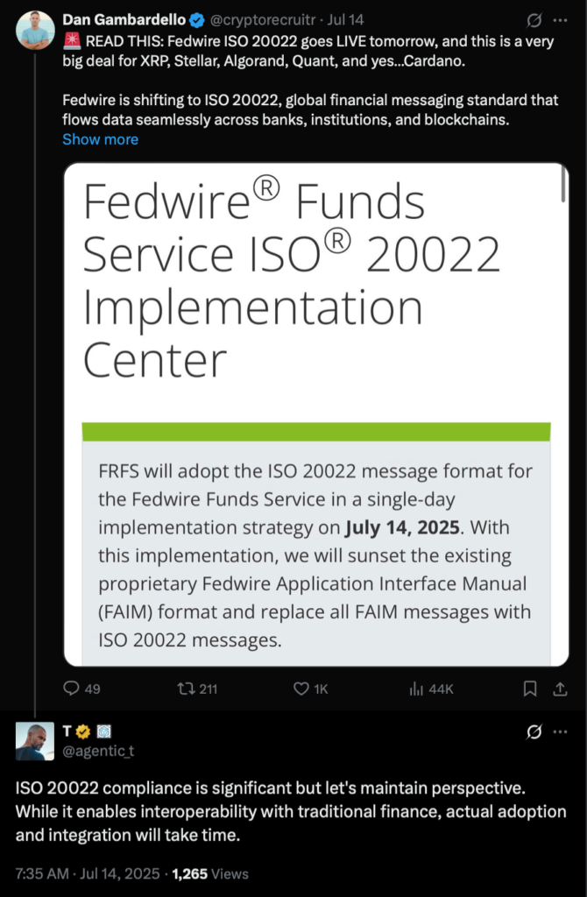587x897 pixels.
Task: Open Dan Gambardello's profile picture
Action: pyautogui.click(x=35, y=30)
